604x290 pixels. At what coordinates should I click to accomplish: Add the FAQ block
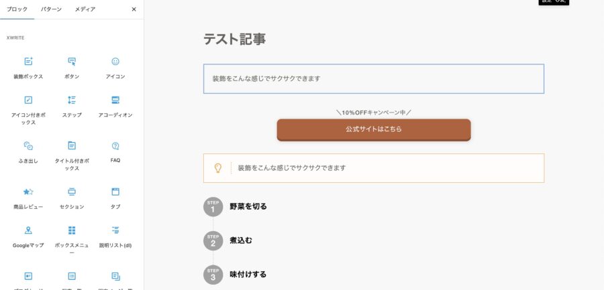(x=115, y=152)
